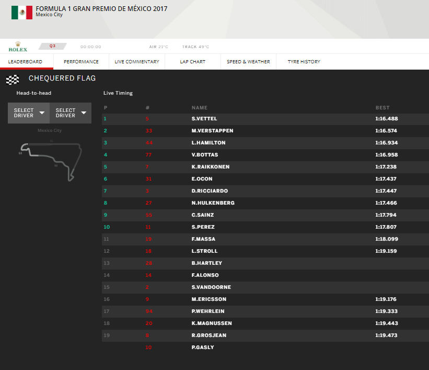This screenshot has width=429, height=370.
Task: Select K.MAGNUSSEN in the timing table
Action: click(212, 323)
